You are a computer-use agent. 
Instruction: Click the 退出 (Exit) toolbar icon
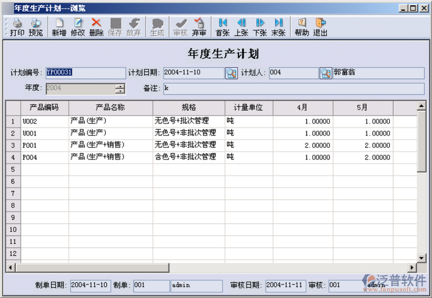coord(320,27)
